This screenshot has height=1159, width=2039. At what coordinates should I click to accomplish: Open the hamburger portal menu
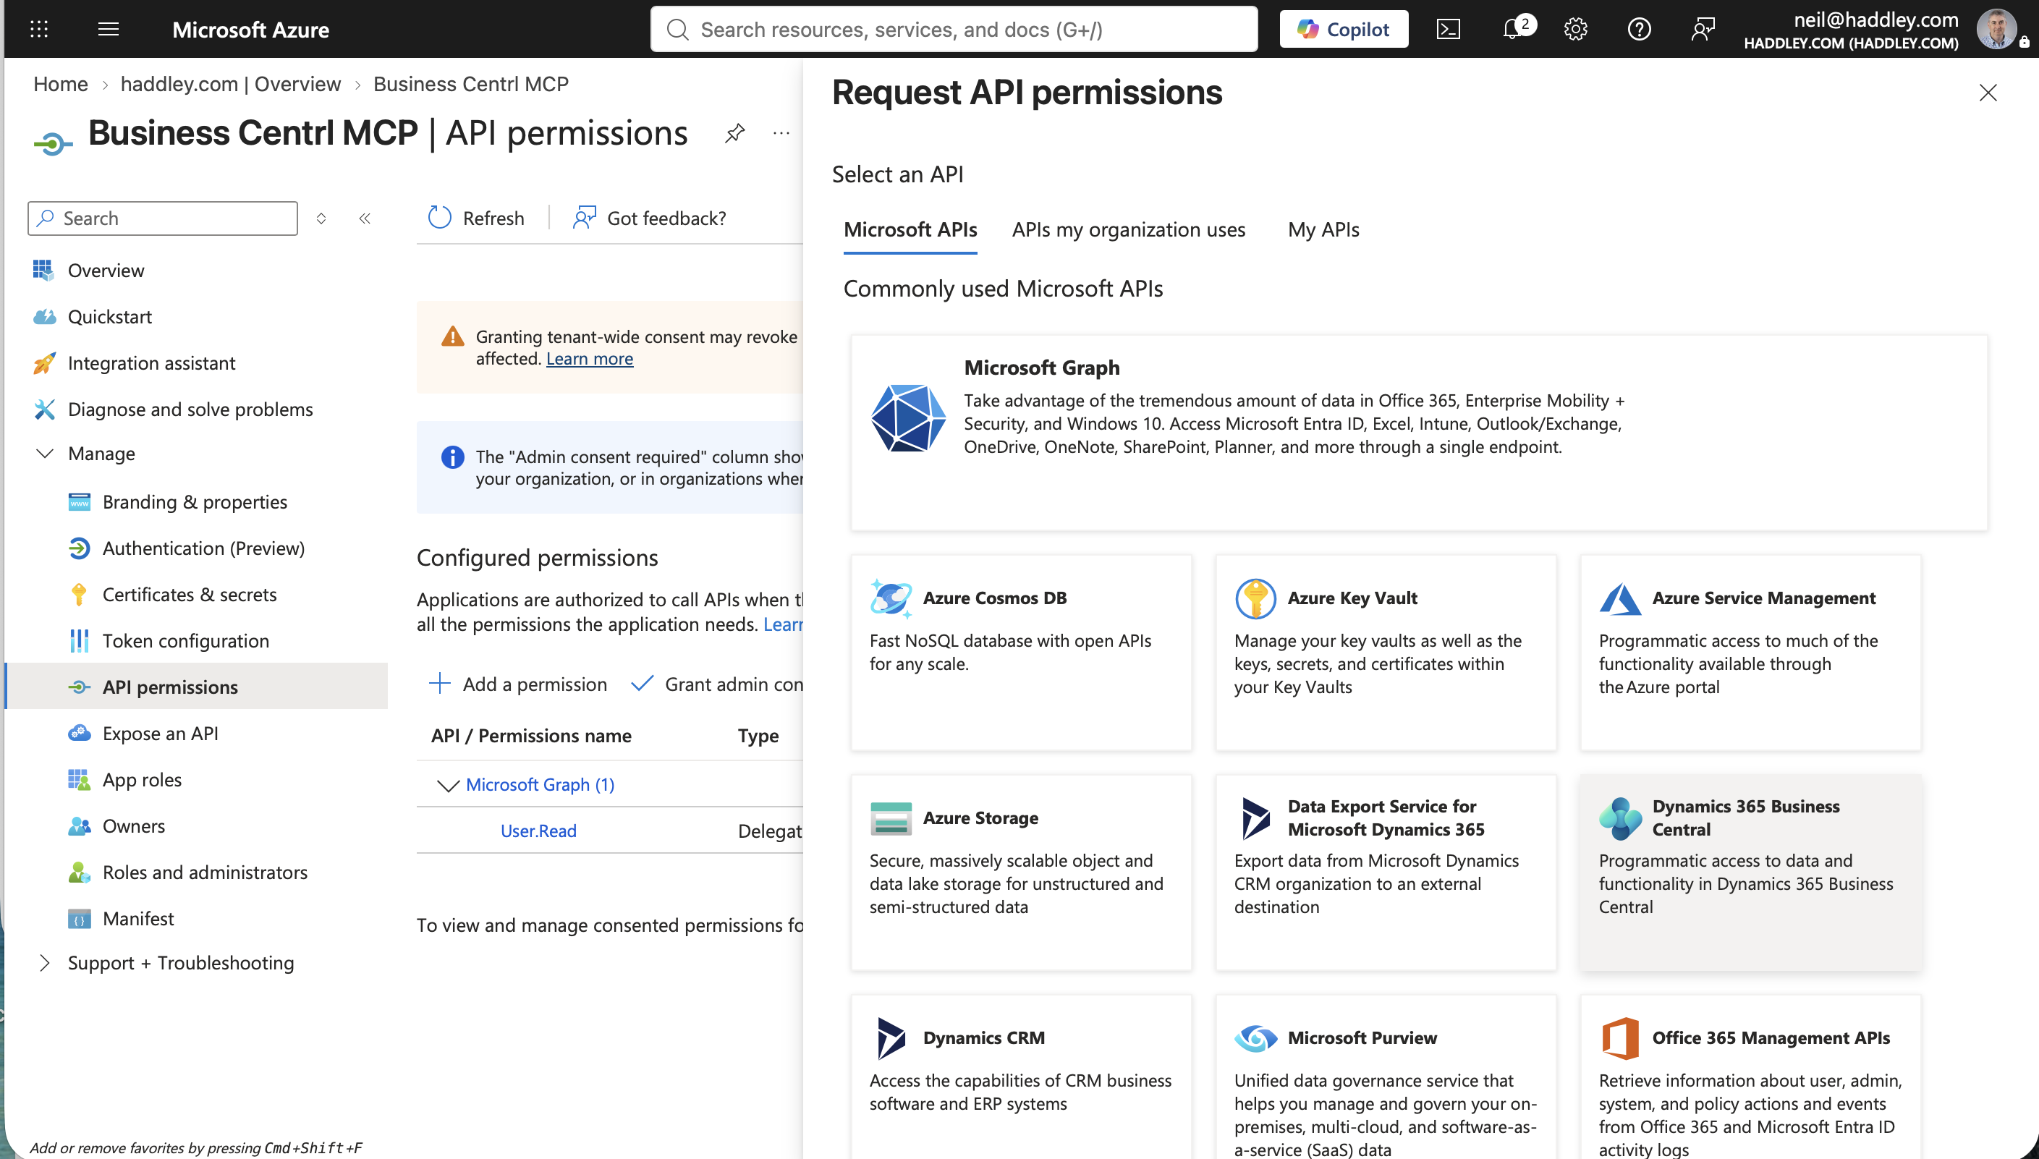(109, 30)
